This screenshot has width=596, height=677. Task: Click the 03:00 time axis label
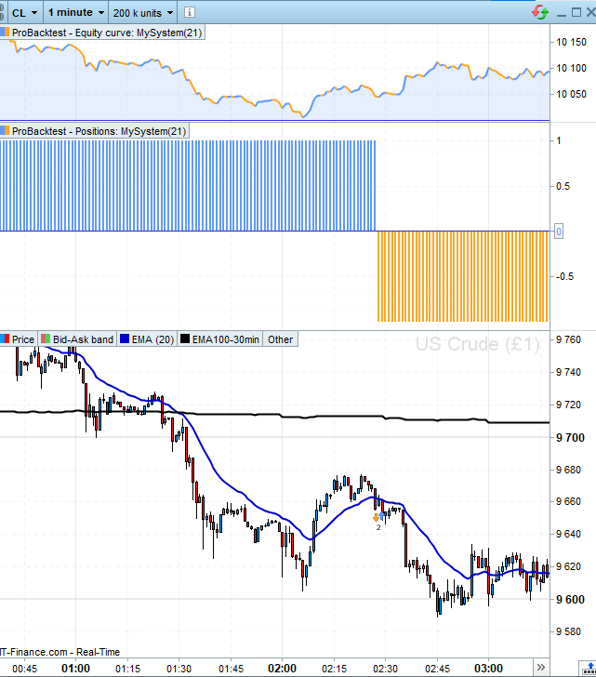coord(488,669)
